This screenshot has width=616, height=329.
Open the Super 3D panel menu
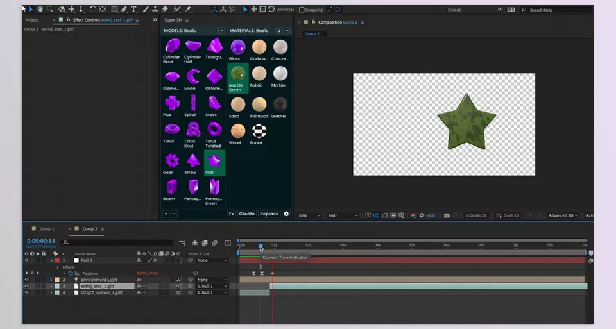click(x=187, y=20)
